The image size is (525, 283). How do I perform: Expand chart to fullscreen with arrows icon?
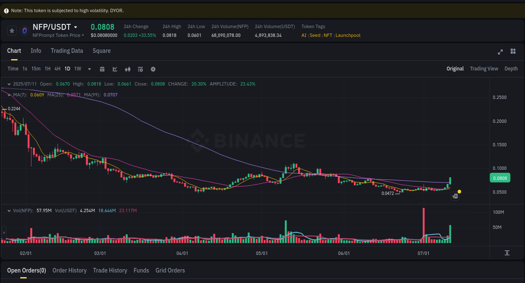(x=500, y=51)
